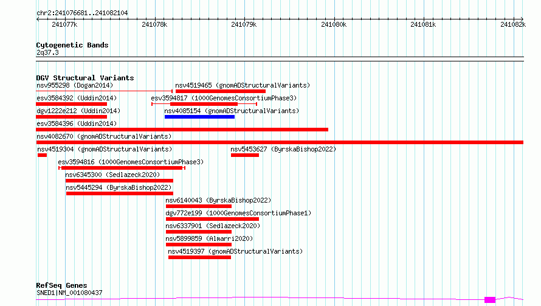
Task: Click the 241077k ruler position
Action: tap(64, 24)
